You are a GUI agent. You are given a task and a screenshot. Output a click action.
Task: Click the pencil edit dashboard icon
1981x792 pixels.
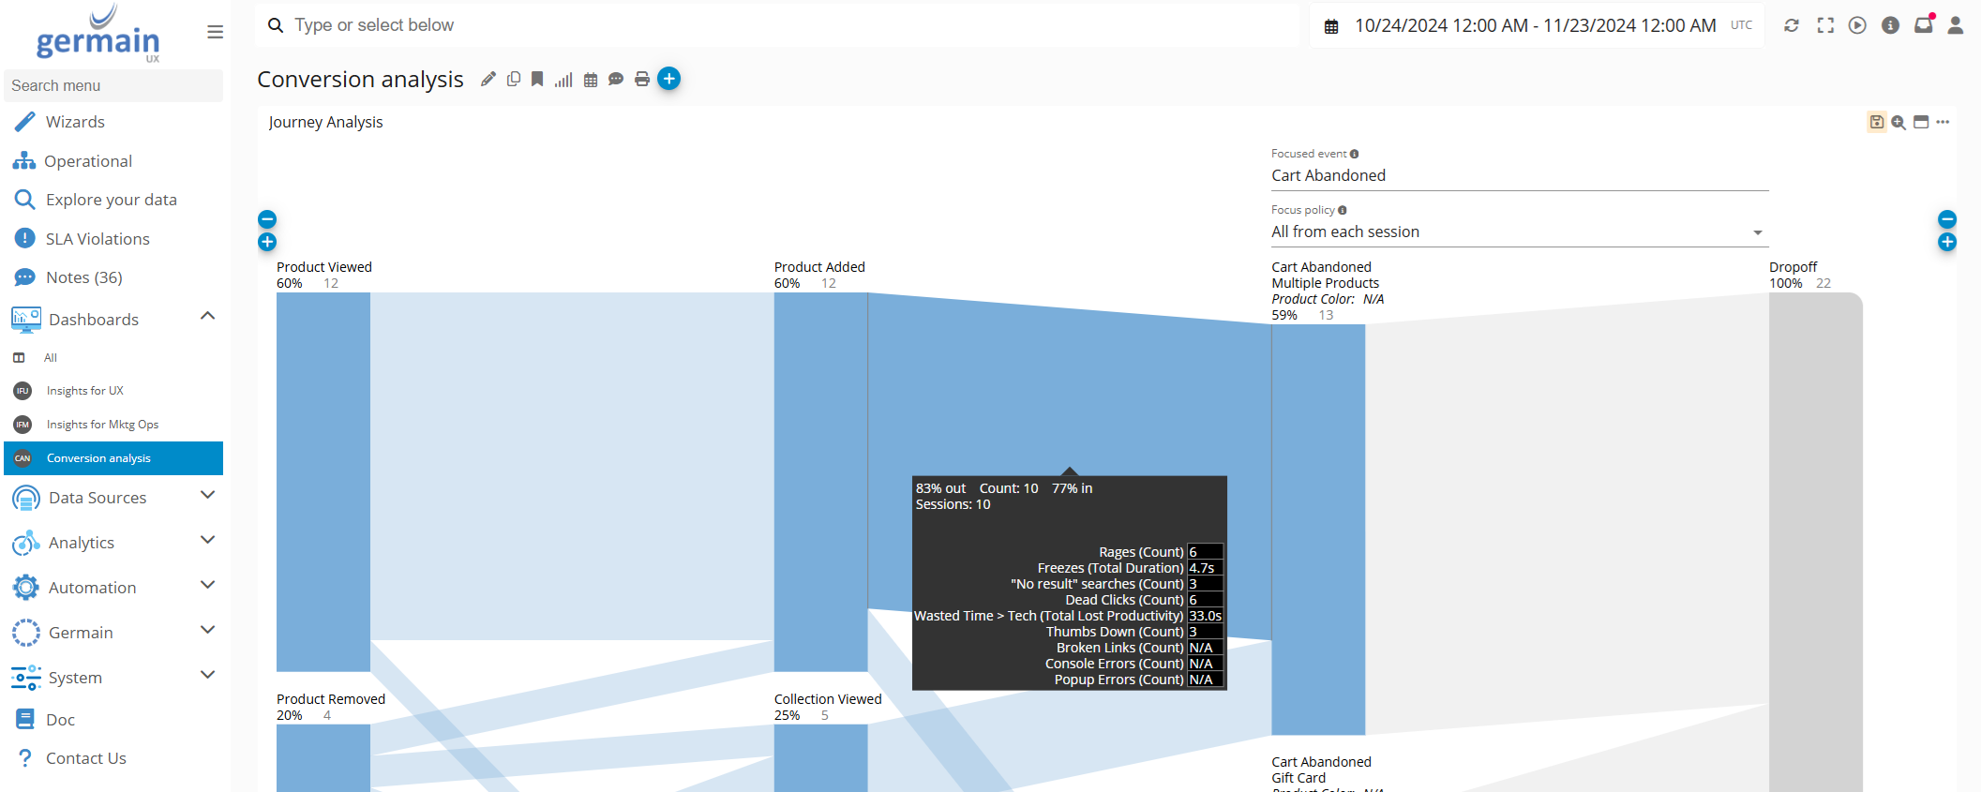pyautogui.click(x=488, y=80)
